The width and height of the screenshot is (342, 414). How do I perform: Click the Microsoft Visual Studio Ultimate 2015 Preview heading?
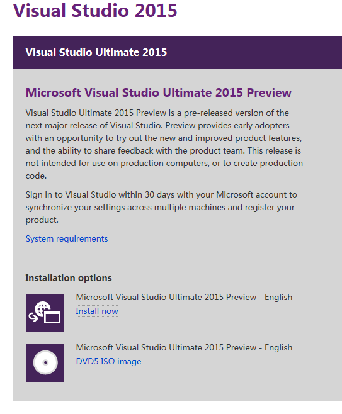point(159,92)
